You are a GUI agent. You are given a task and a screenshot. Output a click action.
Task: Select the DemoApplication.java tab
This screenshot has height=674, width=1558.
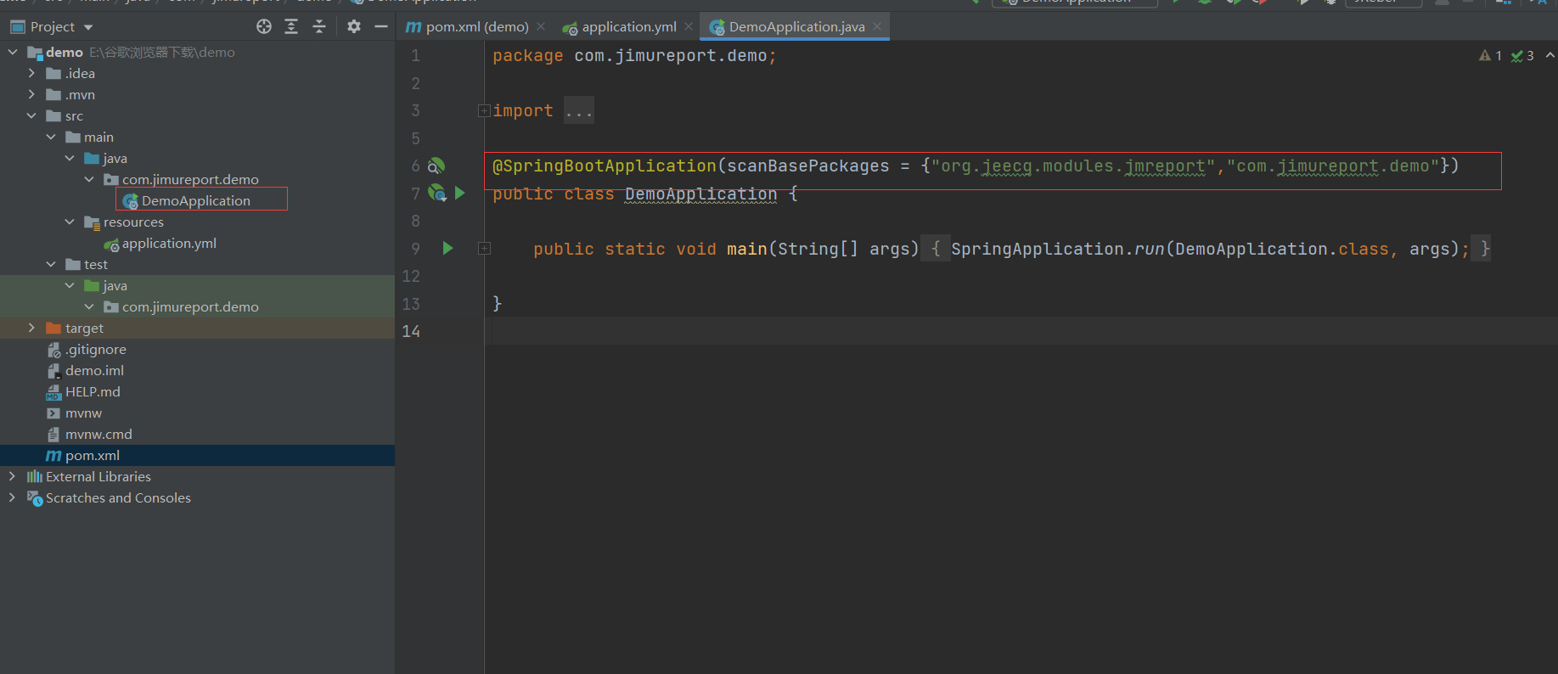pos(796,27)
